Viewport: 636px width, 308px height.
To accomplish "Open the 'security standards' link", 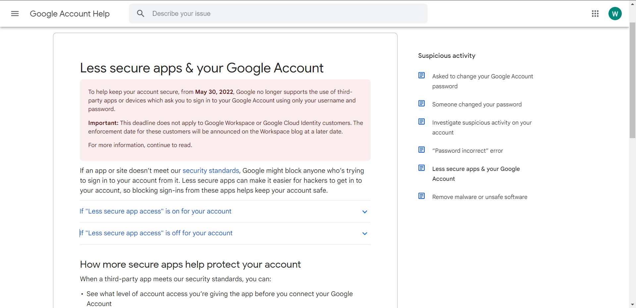I will (x=211, y=171).
